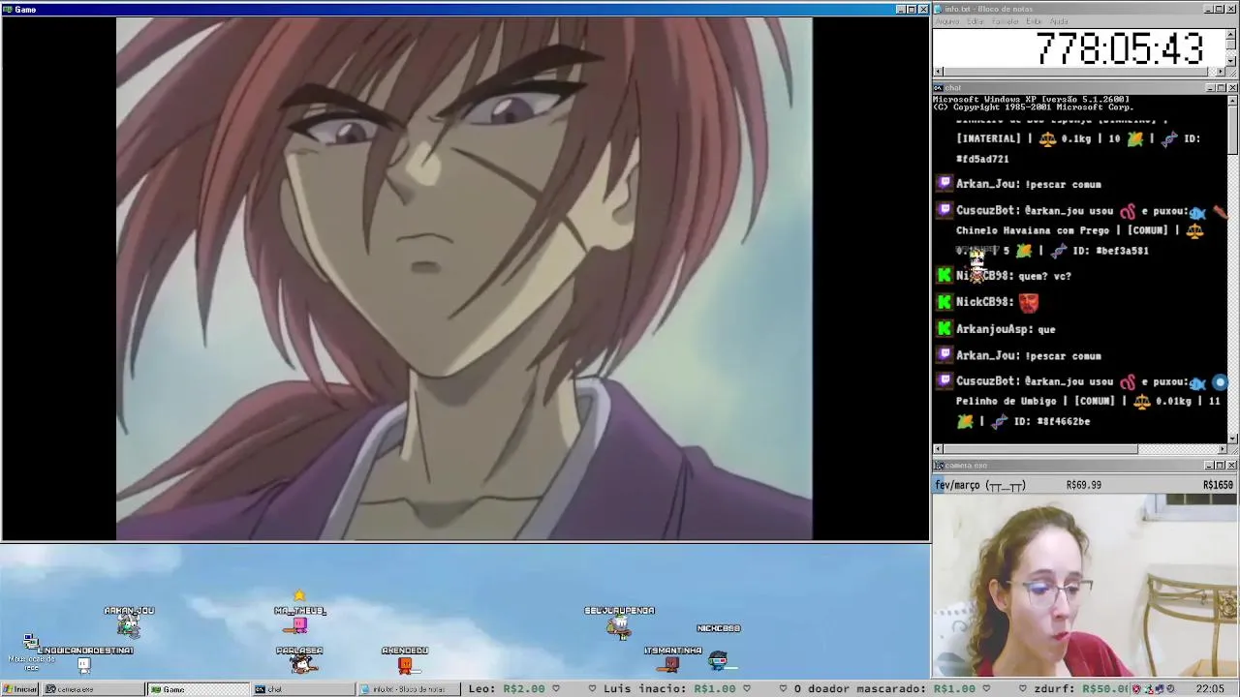
Task: Open the Editar menu in Bloco de notas
Action: [976, 21]
